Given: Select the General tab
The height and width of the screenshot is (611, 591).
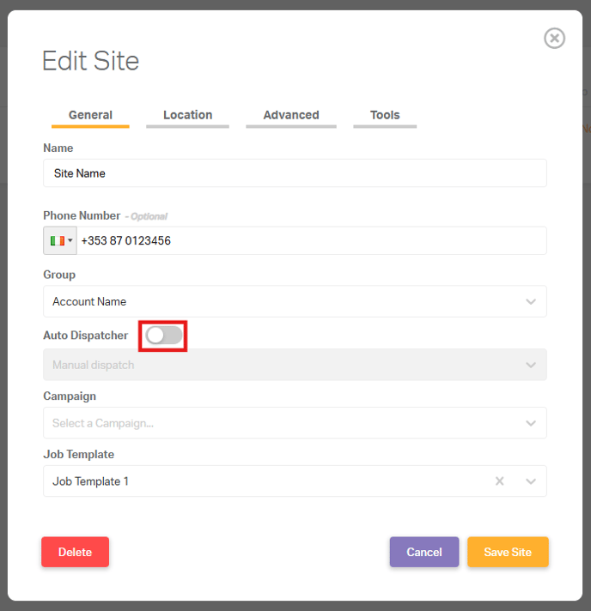Looking at the screenshot, I should [90, 116].
